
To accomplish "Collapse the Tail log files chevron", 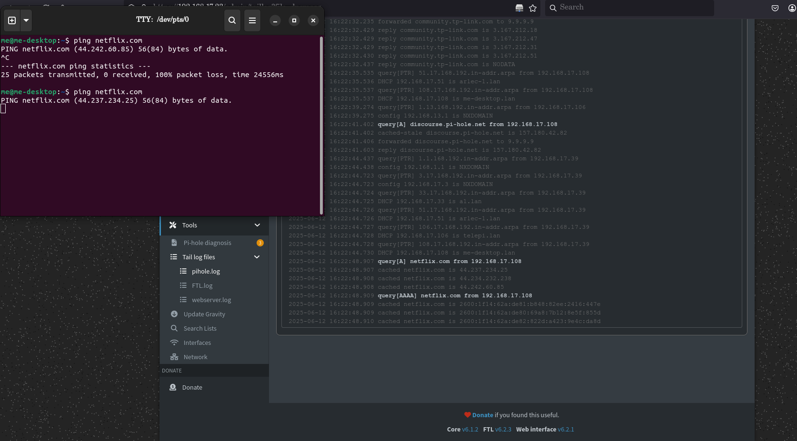I will click(257, 257).
